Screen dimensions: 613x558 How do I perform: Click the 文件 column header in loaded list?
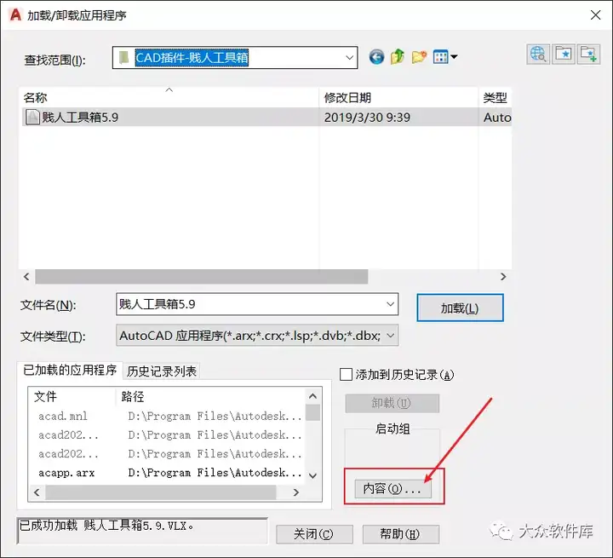(72, 397)
